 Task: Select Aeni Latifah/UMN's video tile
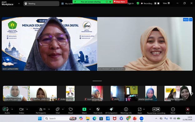pos(49,44)
